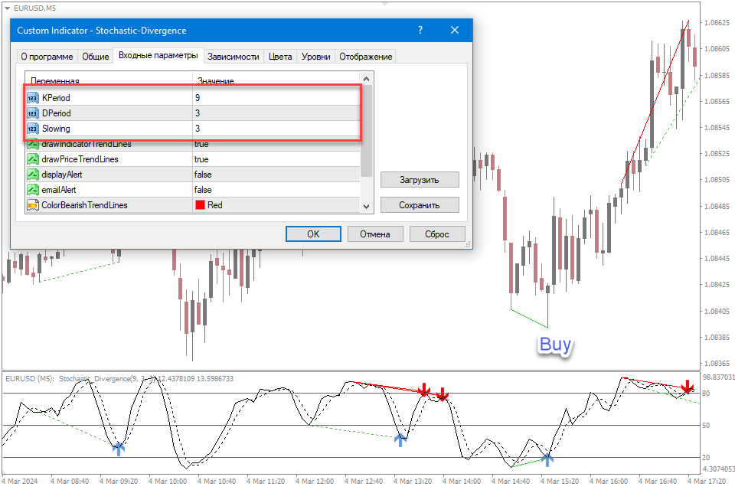
Task: Pick the Red bearish trendline color swatch
Action: (x=201, y=205)
